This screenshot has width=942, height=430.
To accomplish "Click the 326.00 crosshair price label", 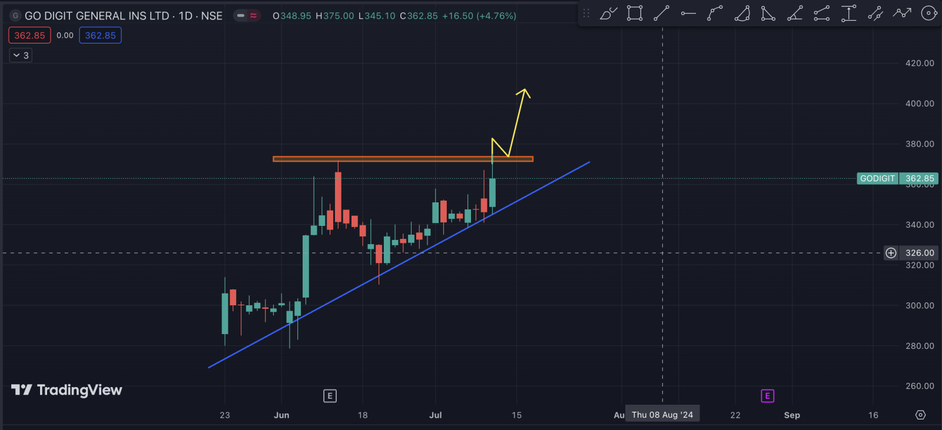I will coord(920,253).
